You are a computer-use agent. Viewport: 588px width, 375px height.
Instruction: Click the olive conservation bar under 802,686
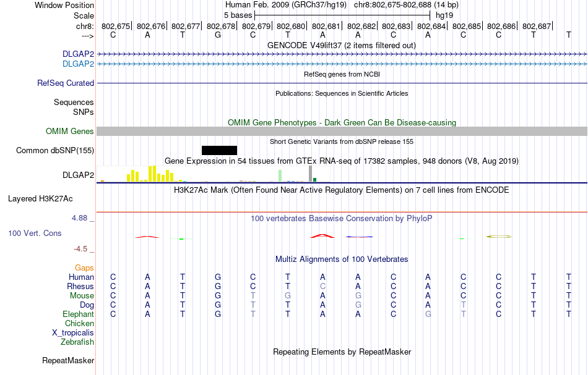coord(499,237)
